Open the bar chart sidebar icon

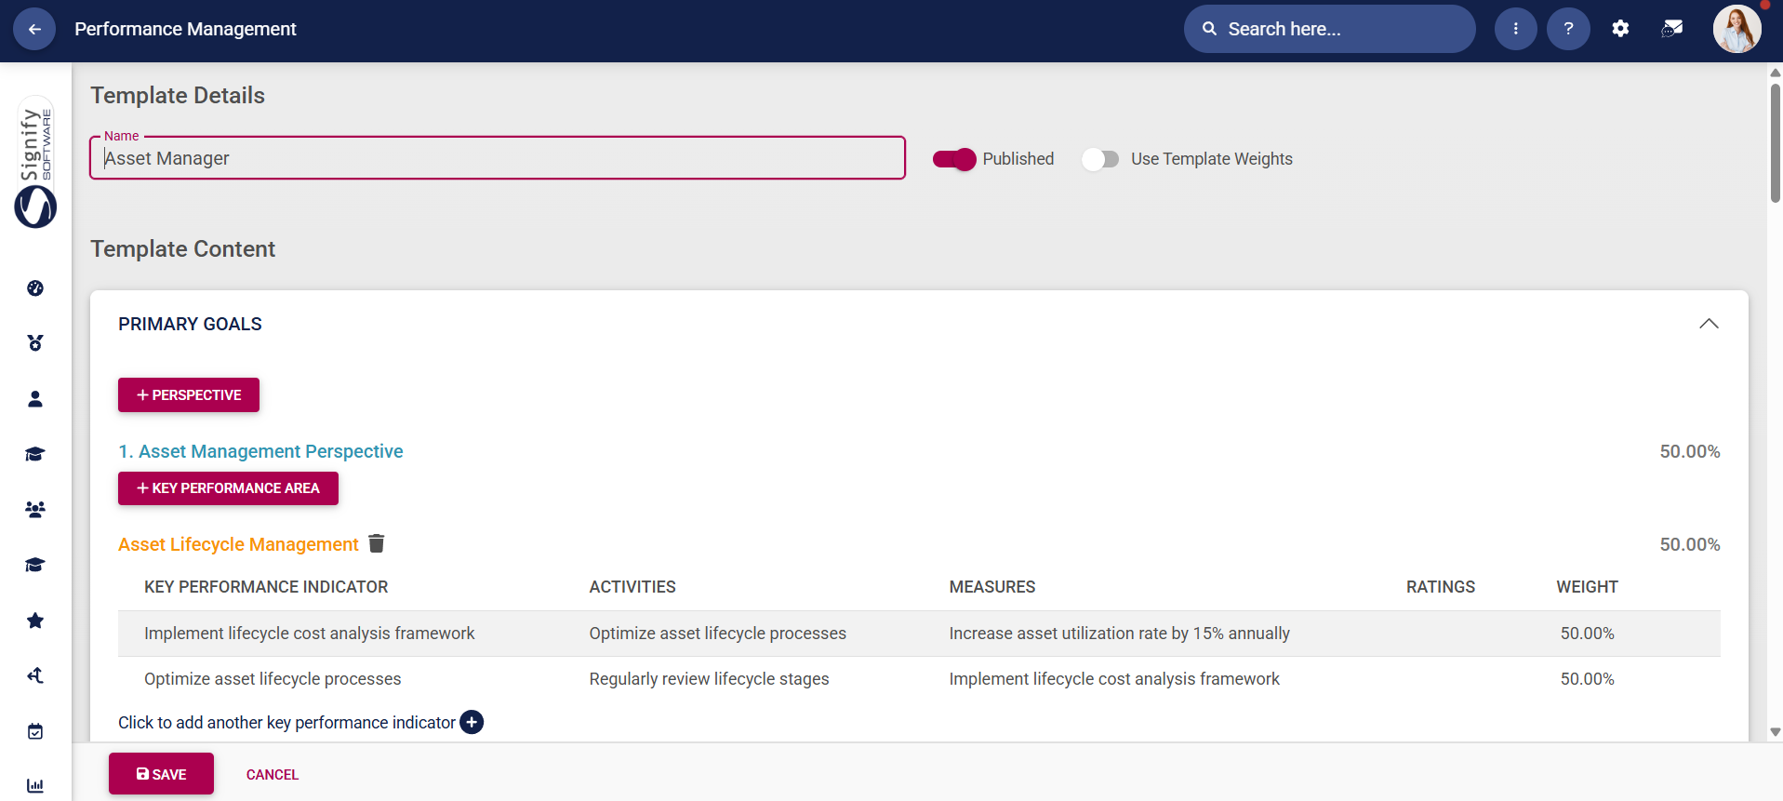pyautogui.click(x=35, y=785)
